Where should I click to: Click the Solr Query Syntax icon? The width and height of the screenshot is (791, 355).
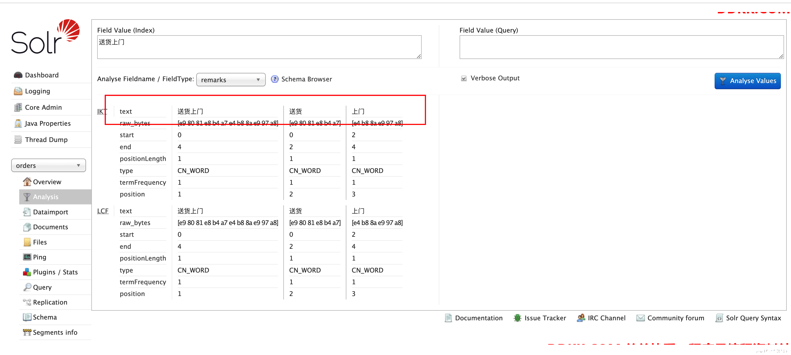(719, 318)
